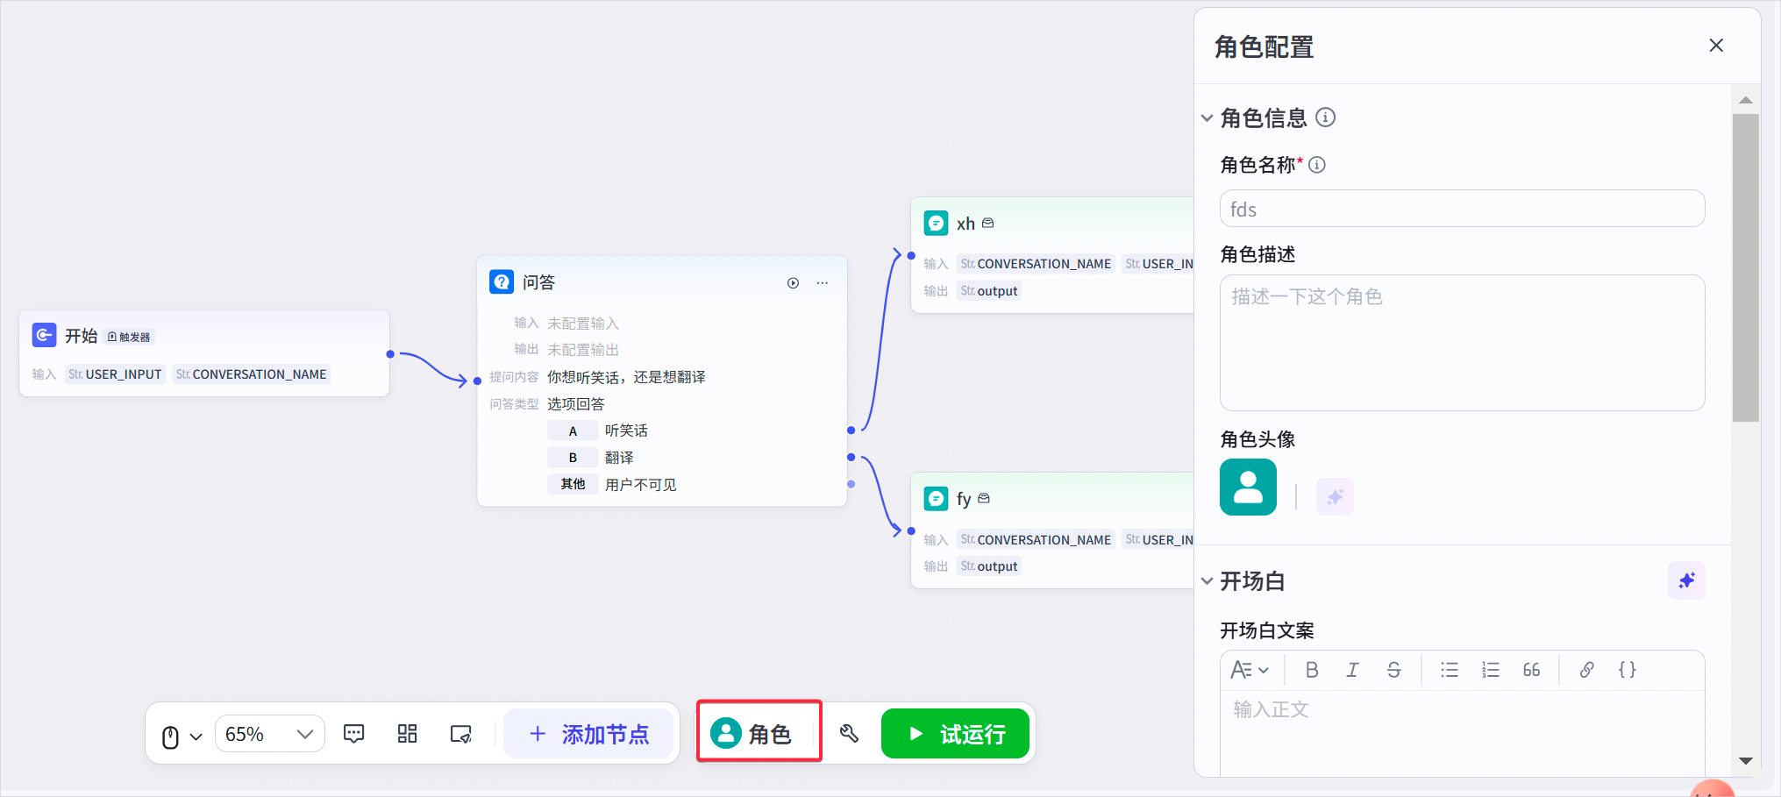Collapse the 角色信息 section
The width and height of the screenshot is (1781, 797).
pyautogui.click(x=1208, y=118)
